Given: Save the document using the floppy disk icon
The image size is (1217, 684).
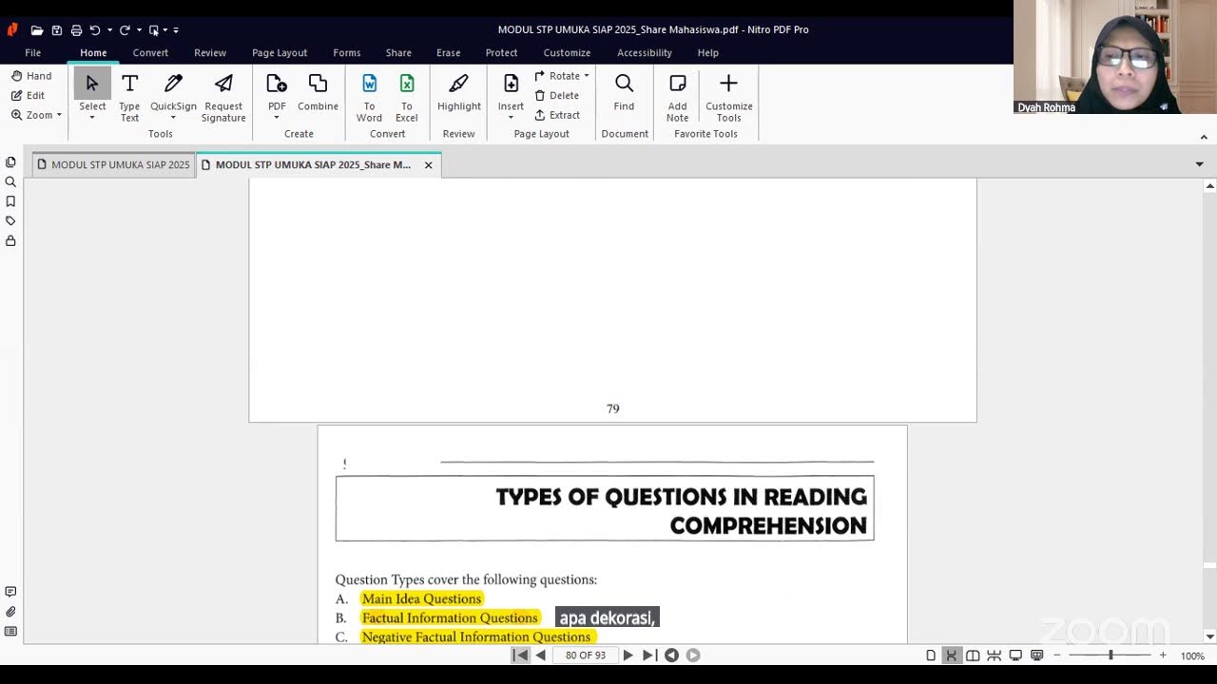Looking at the screenshot, I should [x=57, y=30].
